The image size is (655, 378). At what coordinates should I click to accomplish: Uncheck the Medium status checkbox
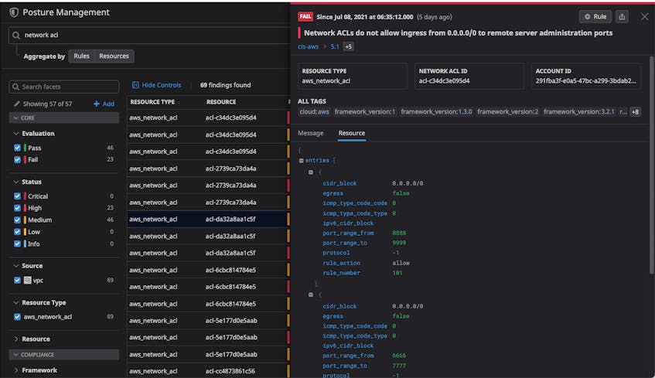click(17, 220)
